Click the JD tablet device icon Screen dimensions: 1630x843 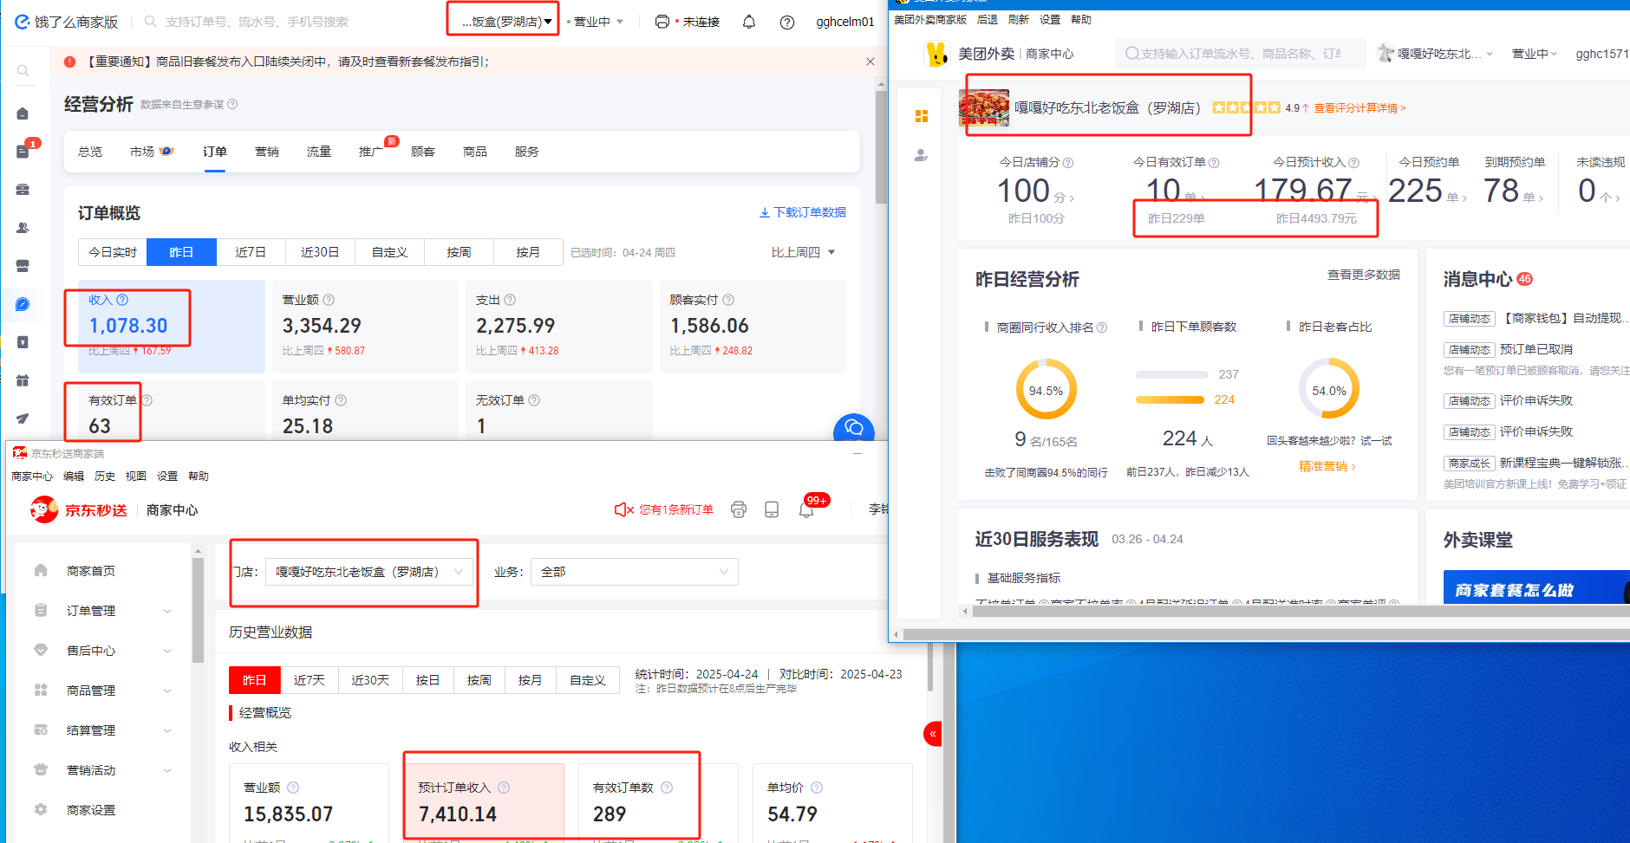pos(772,509)
